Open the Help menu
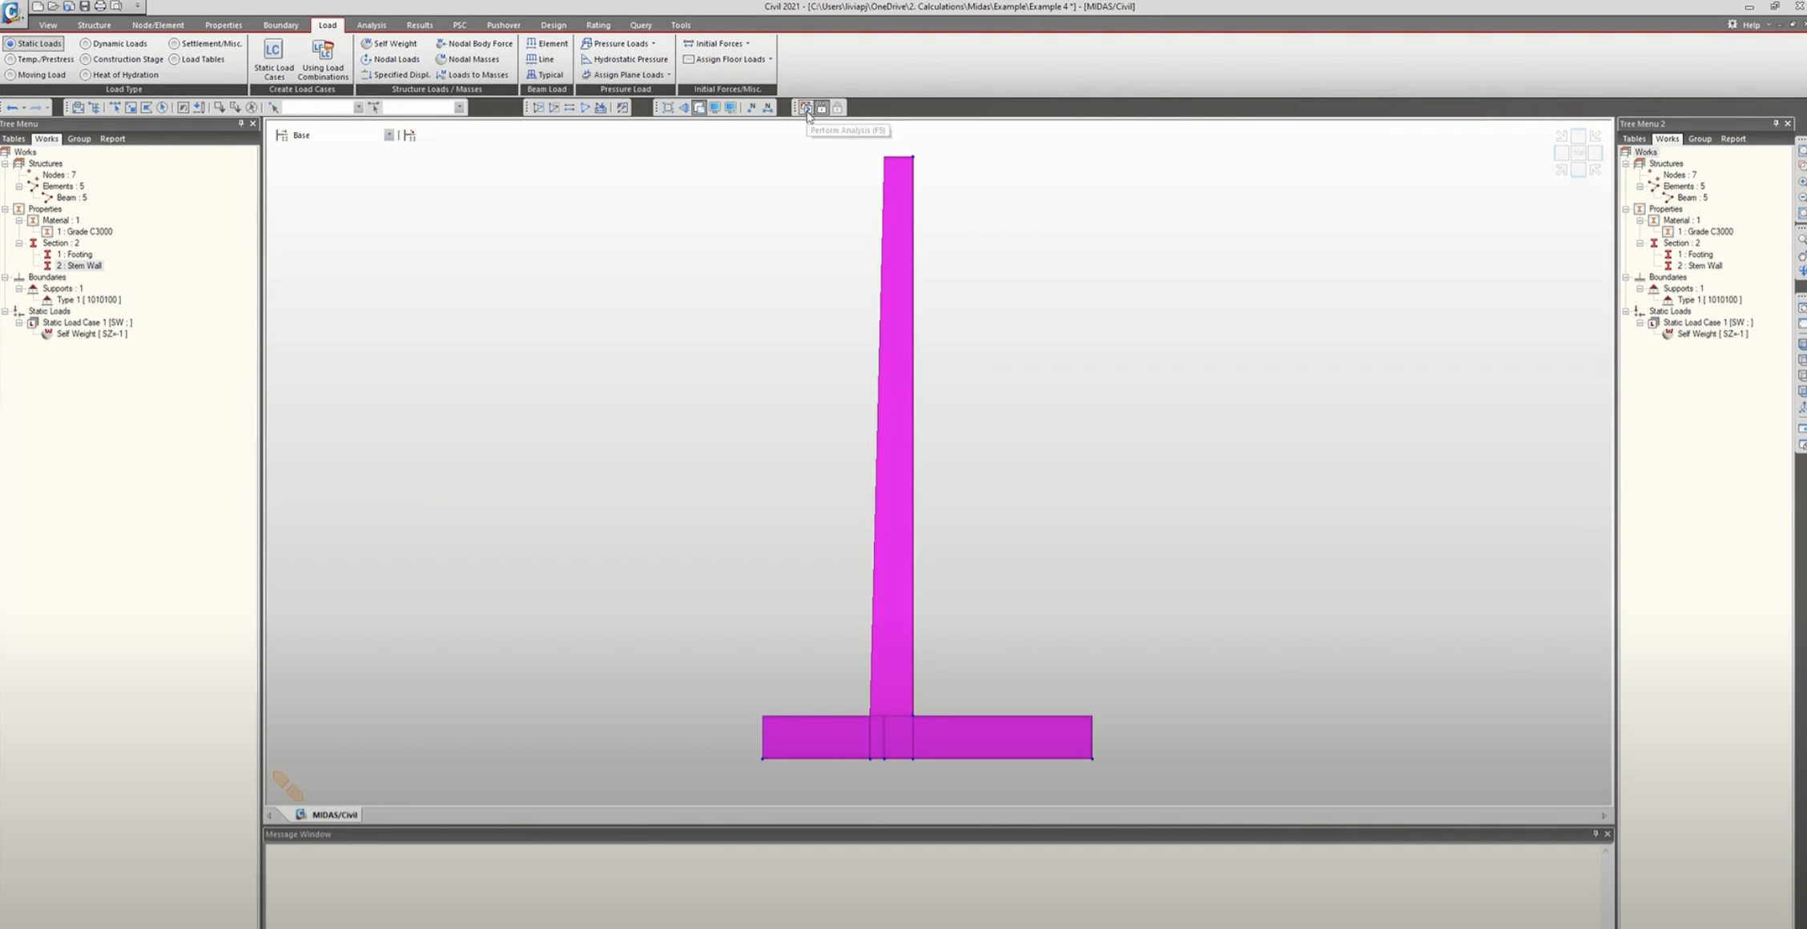 (x=1751, y=25)
